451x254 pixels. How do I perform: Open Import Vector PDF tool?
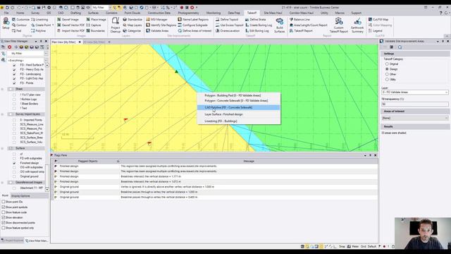click(x=70, y=30)
